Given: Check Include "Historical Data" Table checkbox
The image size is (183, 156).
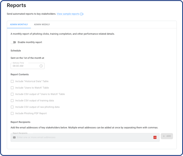Looking at the screenshot, I should point(12,81).
